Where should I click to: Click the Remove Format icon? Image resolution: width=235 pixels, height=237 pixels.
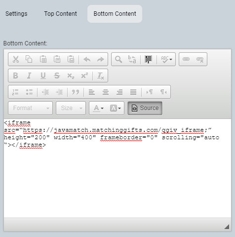pyautogui.click(x=101, y=76)
